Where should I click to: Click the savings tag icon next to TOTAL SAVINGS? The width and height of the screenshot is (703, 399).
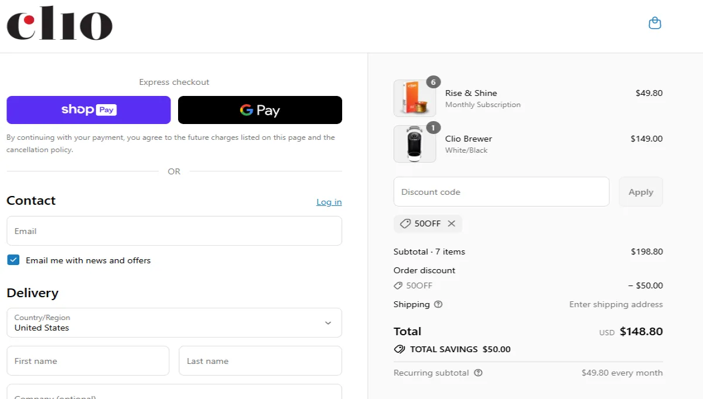pyautogui.click(x=400, y=349)
